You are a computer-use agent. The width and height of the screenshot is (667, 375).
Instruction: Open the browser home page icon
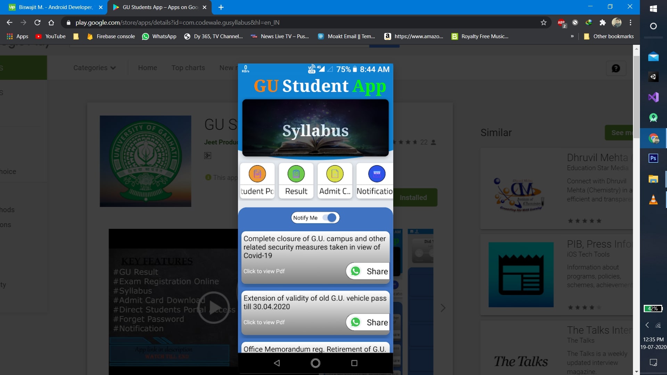(51, 23)
